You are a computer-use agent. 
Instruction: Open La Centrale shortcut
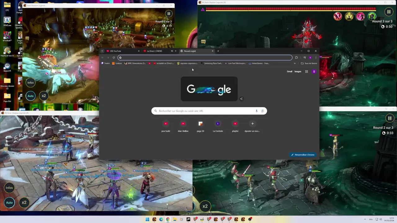[218, 126]
